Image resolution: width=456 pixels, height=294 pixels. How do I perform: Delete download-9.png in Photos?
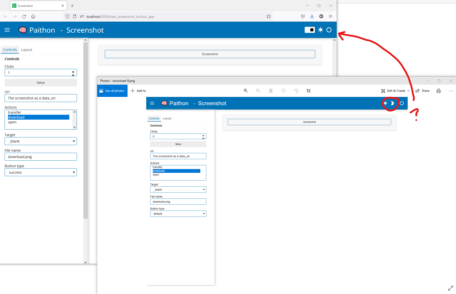[271, 91]
